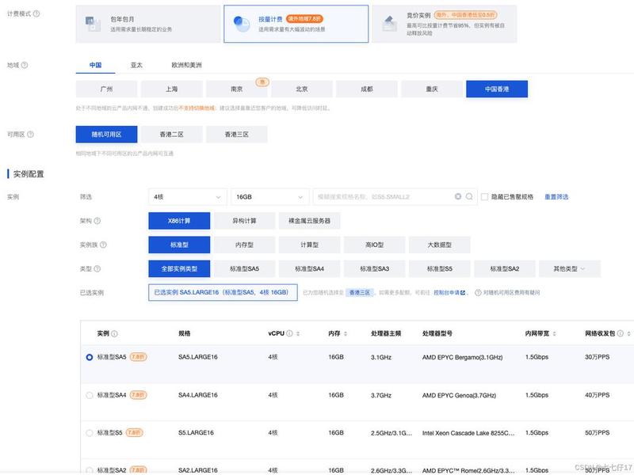634x475 pixels.
Task: Click help icon beside 计费模式 label
Action: coord(36,13)
